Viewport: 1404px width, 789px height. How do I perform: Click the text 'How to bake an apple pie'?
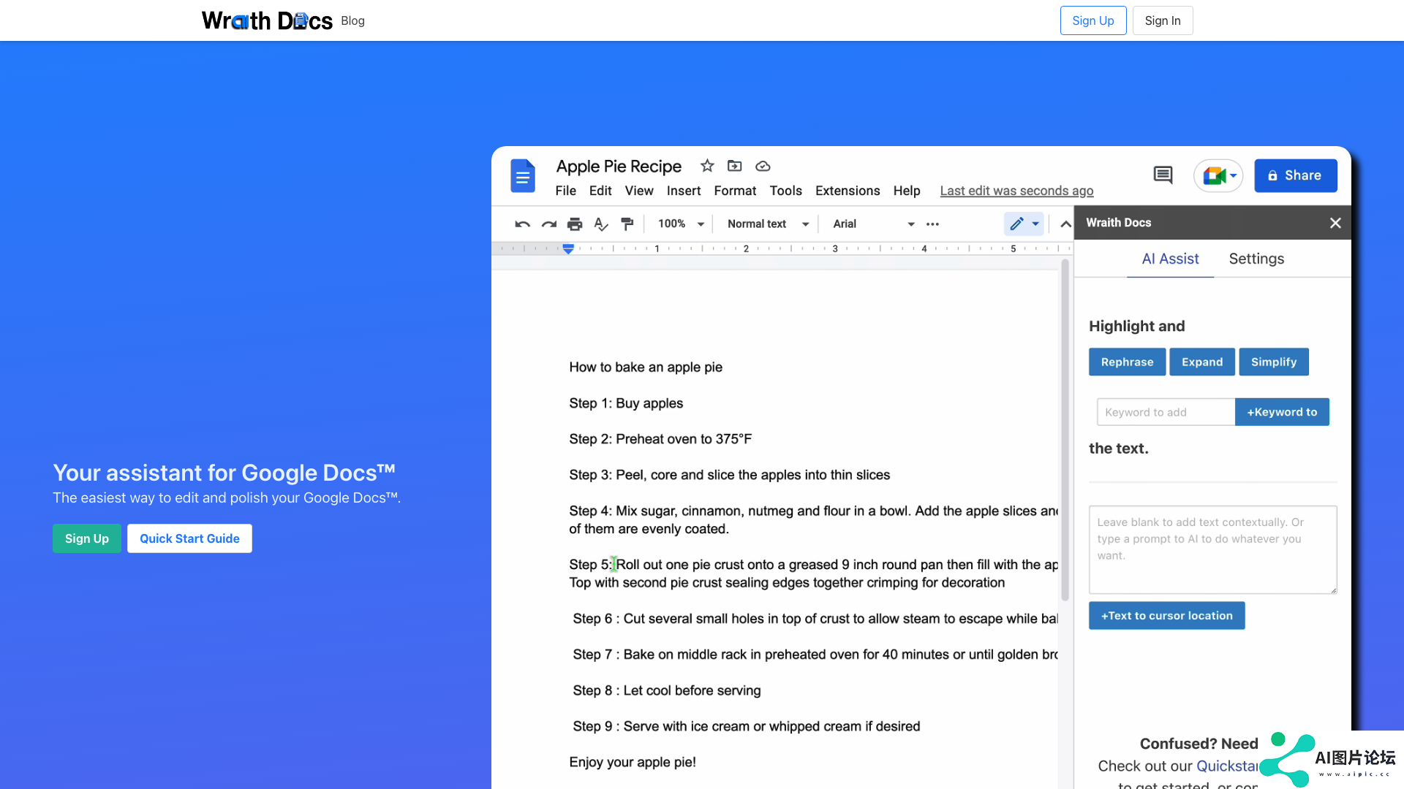[x=646, y=367]
